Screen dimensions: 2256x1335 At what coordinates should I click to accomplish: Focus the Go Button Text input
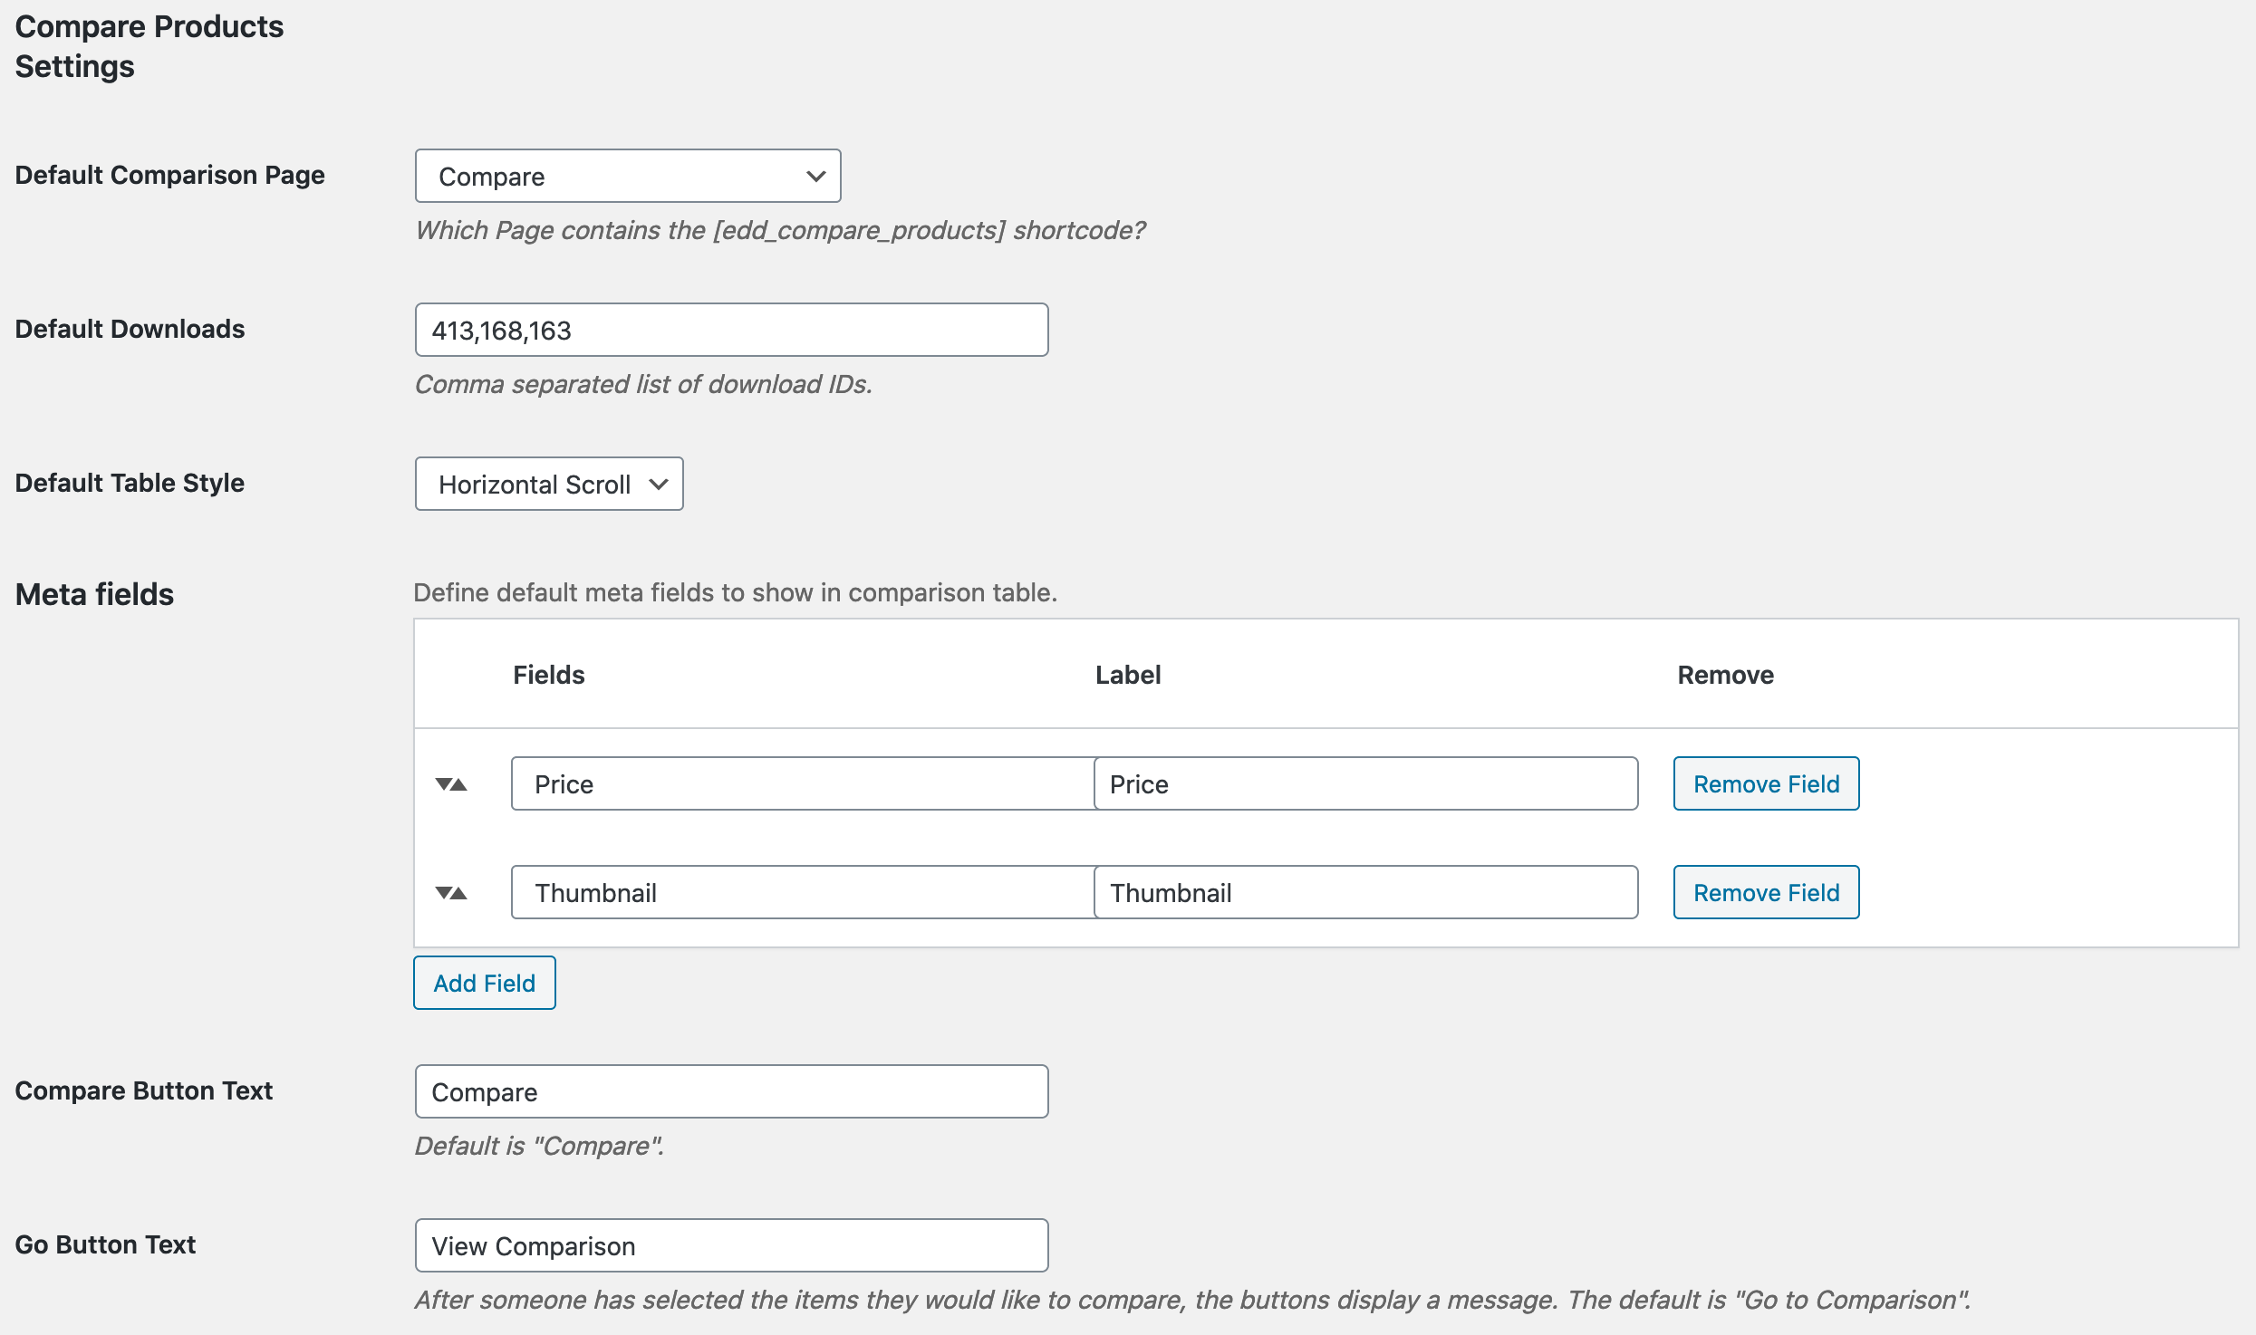(731, 1246)
